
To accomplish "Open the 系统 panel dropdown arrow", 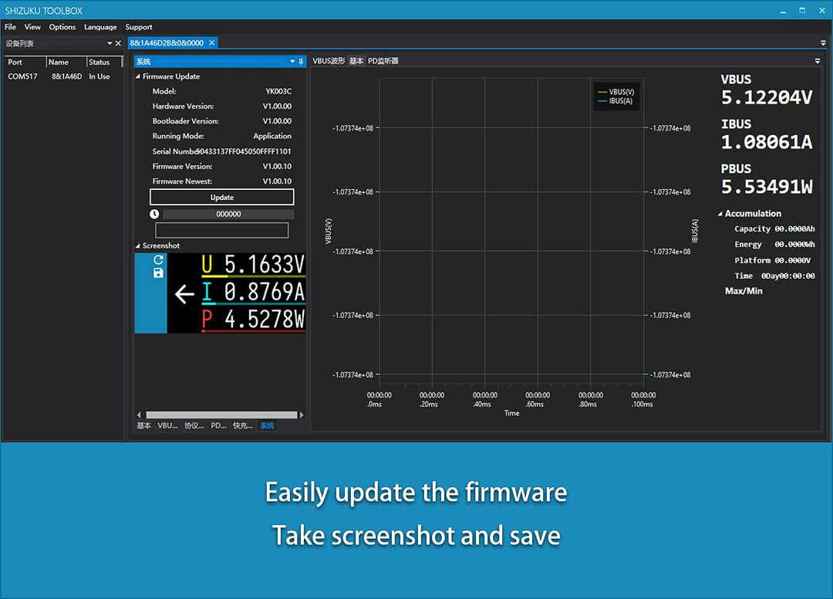I will click(x=292, y=62).
